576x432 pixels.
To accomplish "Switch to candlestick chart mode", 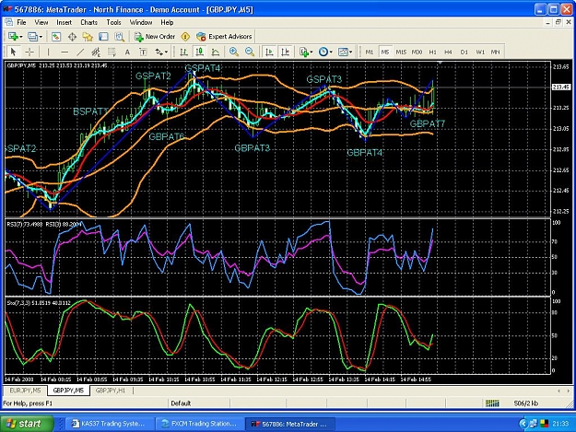I will point(199,53).
